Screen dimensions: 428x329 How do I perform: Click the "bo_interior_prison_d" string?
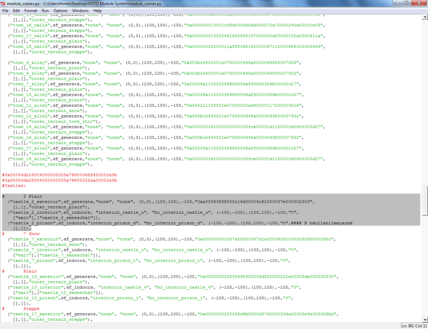[174, 223]
